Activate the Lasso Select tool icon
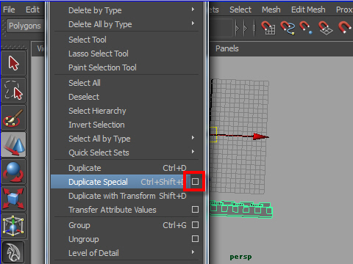353x264 pixels. tap(13, 90)
